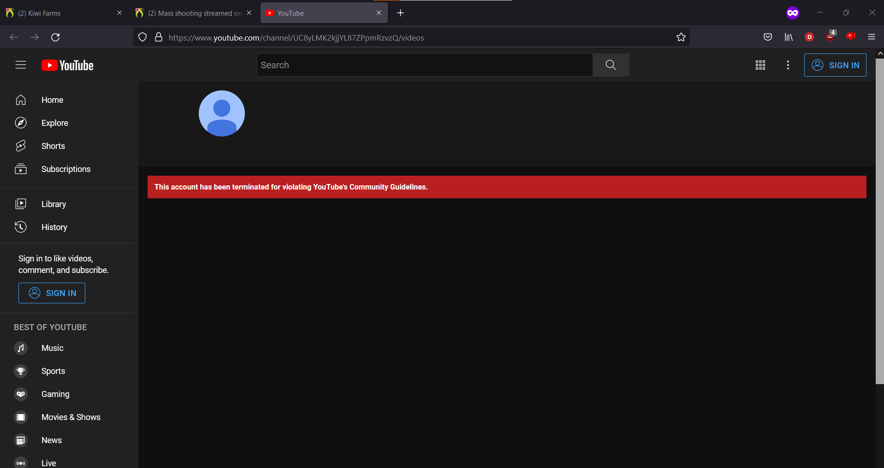Open Shorts in the sidebar

click(67, 146)
